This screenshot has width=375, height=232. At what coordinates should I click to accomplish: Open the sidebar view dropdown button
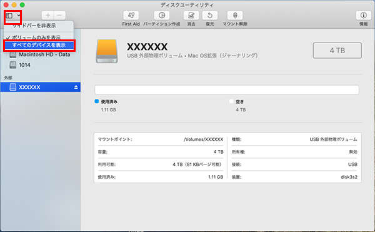click(x=13, y=16)
